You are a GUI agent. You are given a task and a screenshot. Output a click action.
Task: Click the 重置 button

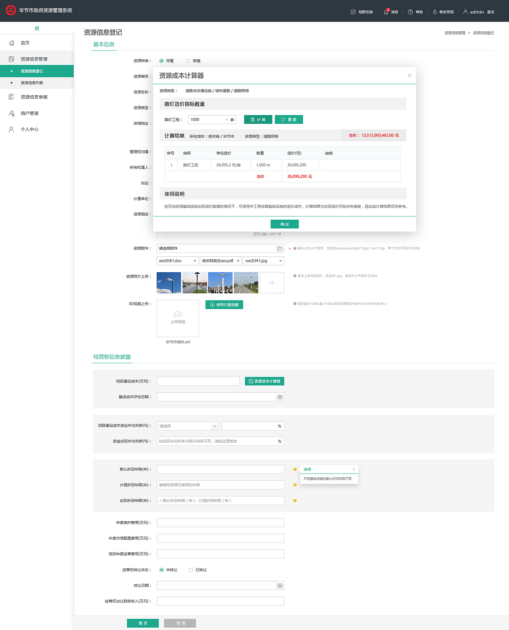coord(289,119)
